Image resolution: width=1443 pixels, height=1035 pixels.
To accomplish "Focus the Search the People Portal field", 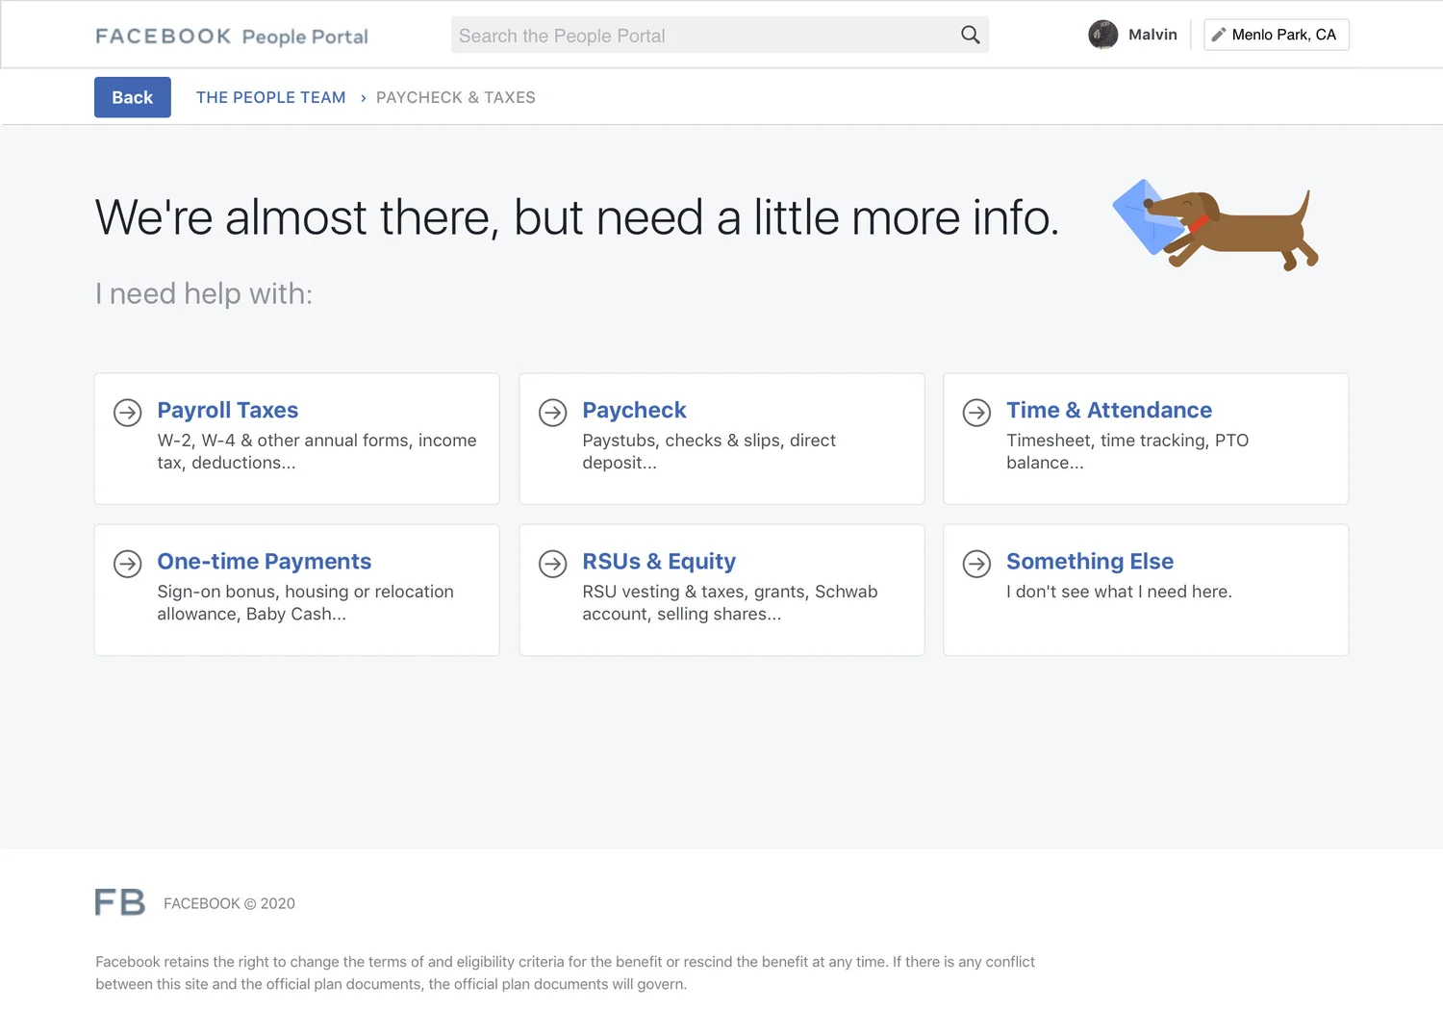I will coord(720,36).
